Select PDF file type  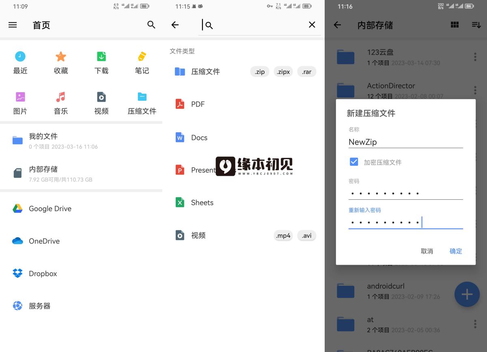click(x=243, y=104)
